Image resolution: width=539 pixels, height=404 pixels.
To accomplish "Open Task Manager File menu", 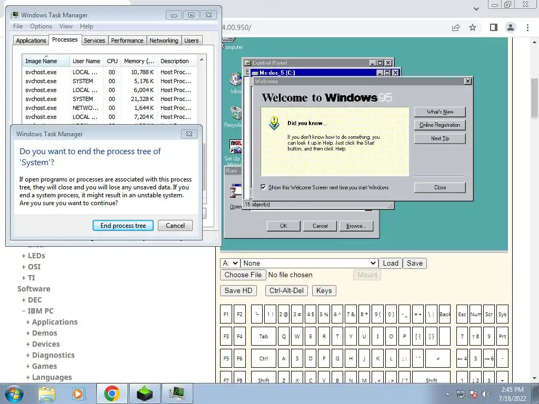I will (x=18, y=26).
